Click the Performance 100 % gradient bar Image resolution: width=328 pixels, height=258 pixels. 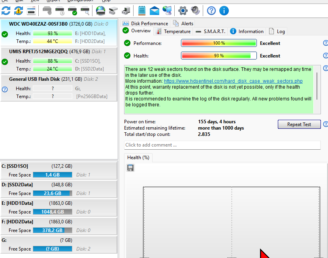pos(219,43)
